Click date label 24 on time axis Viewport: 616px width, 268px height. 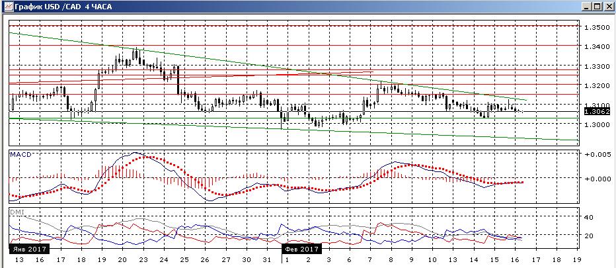(x=164, y=260)
